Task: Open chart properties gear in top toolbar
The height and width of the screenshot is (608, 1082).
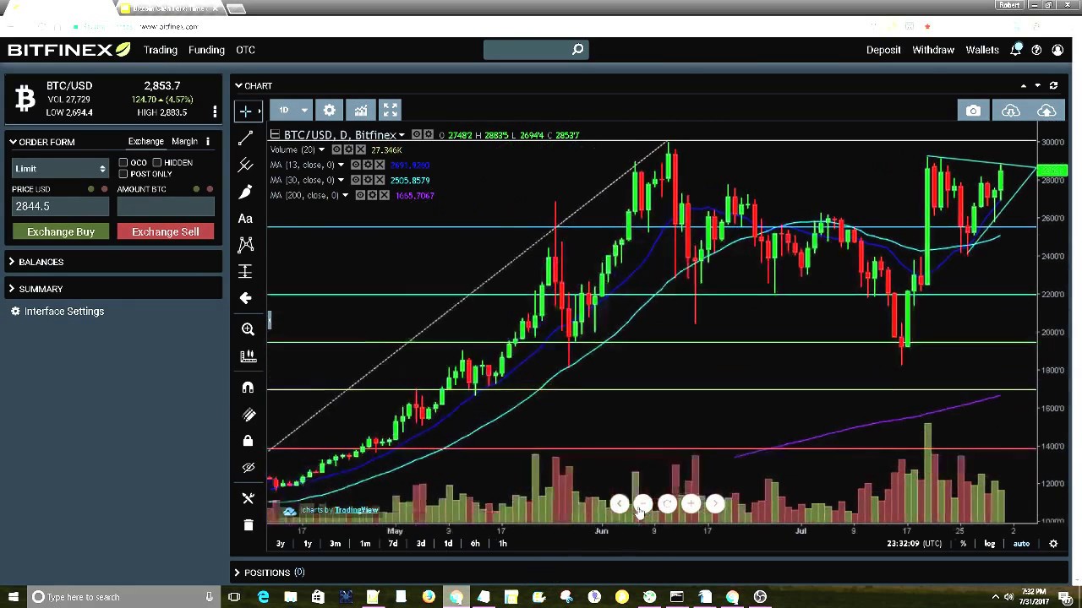Action: [x=330, y=111]
